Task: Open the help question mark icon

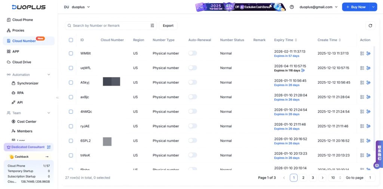Action: pos(292,7)
